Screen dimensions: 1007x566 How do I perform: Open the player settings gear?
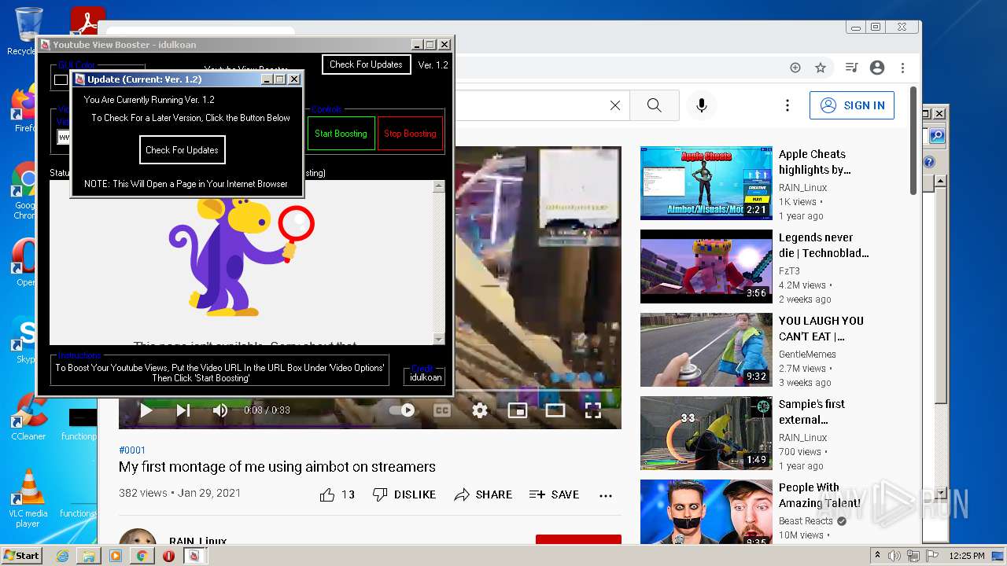(x=480, y=410)
